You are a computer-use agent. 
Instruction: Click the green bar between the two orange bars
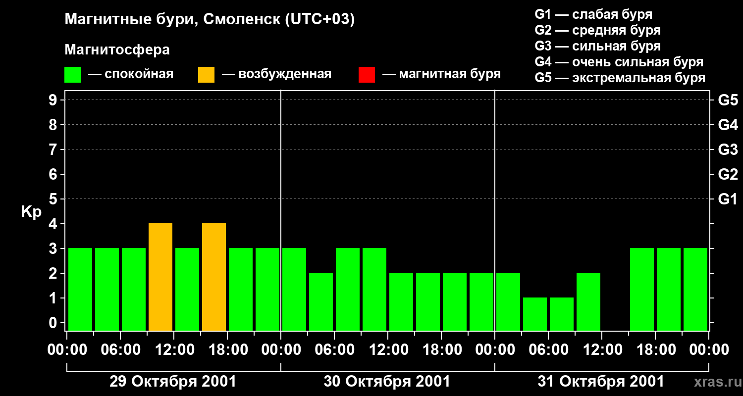(x=187, y=289)
